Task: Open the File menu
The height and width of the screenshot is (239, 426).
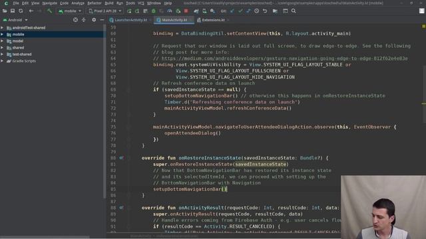Action: [x=16, y=3]
